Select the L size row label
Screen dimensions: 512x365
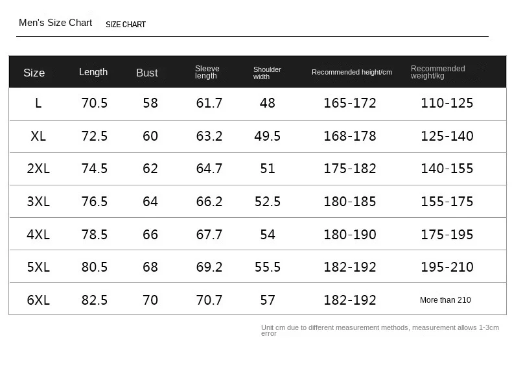[x=38, y=103]
